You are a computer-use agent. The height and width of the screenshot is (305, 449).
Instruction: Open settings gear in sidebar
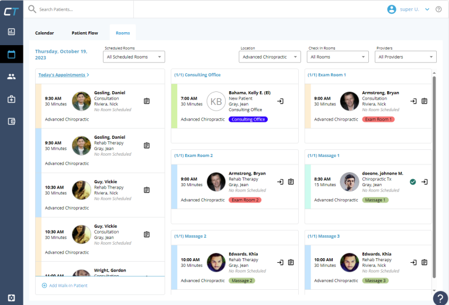[11, 298]
